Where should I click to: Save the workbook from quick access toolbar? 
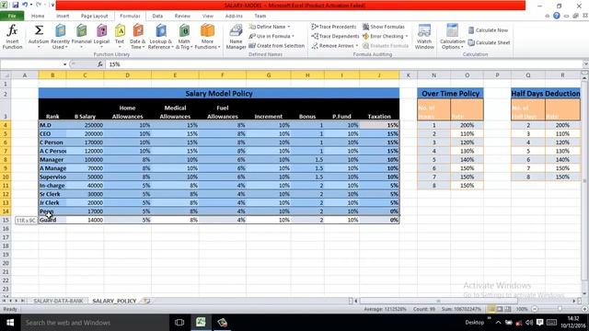[16, 5]
